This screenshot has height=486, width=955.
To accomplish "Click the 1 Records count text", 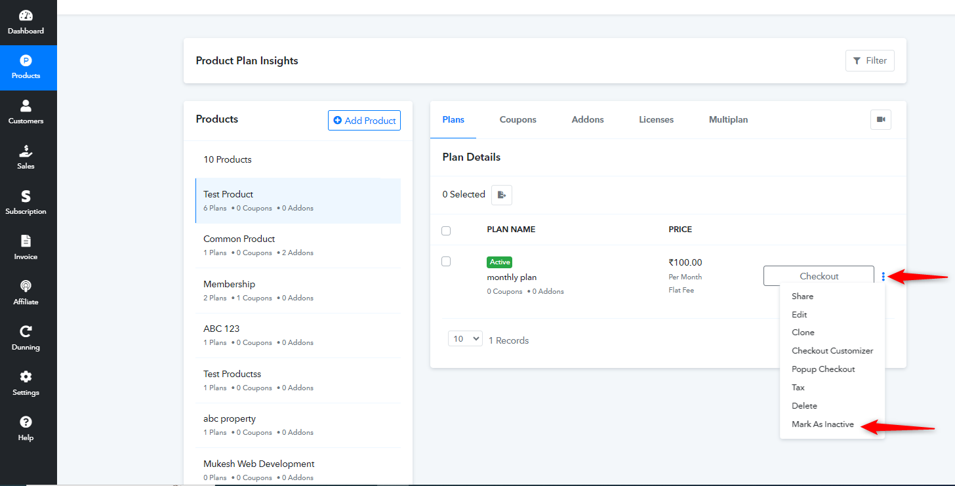I will tap(508, 340).
